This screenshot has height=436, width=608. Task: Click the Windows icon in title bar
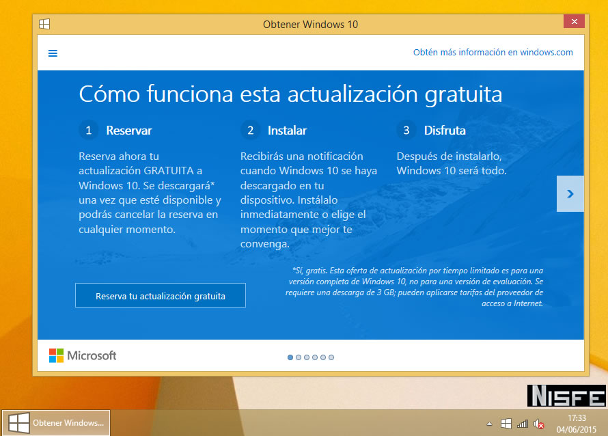pos(44,24)
